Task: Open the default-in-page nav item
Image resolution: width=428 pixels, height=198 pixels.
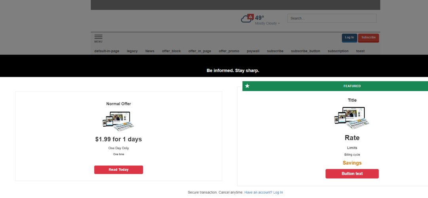Action: click(107, 51)
